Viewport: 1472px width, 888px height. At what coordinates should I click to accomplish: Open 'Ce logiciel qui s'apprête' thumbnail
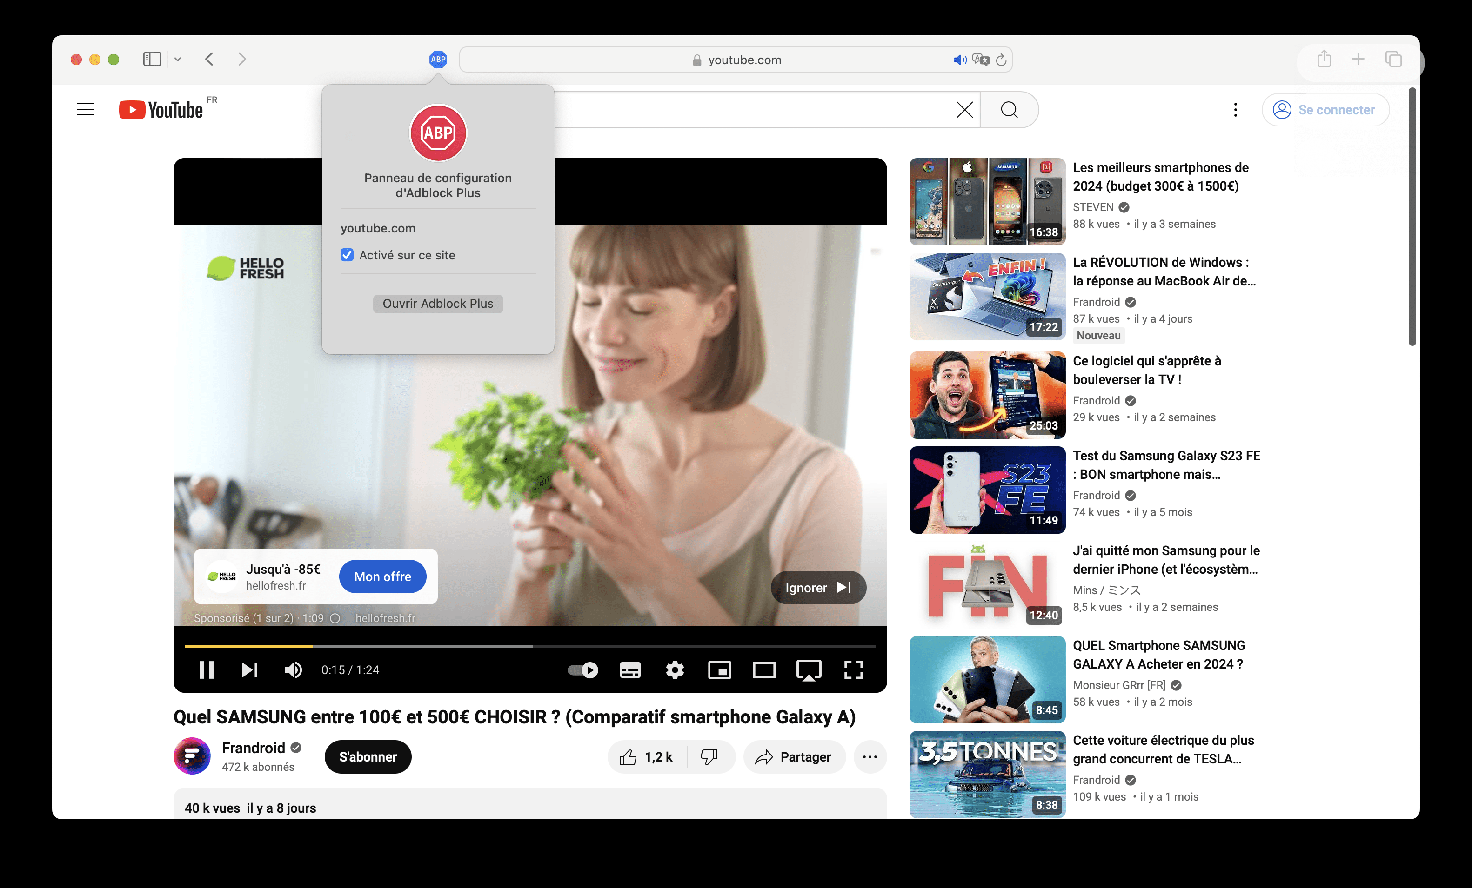[987, 395]
